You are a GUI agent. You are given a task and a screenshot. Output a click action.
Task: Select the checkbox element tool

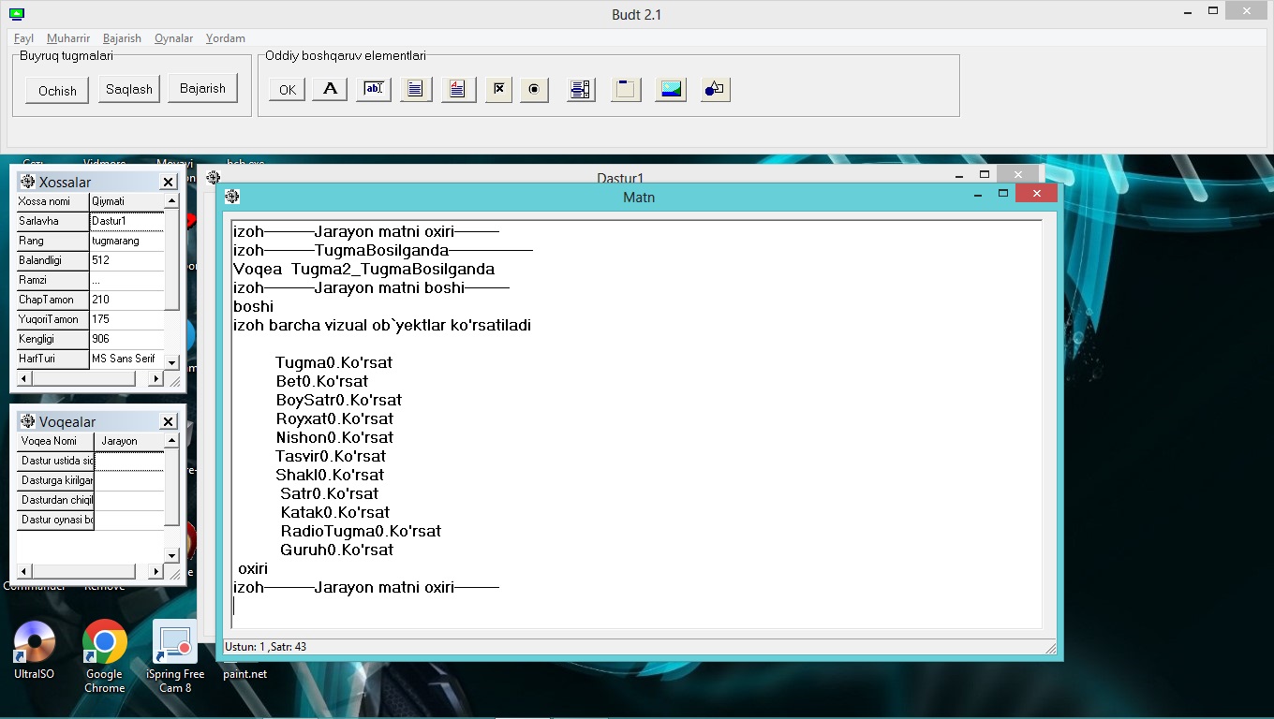(x=499, y=89)
